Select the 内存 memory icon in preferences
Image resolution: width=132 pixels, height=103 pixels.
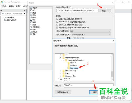[31, 29]
